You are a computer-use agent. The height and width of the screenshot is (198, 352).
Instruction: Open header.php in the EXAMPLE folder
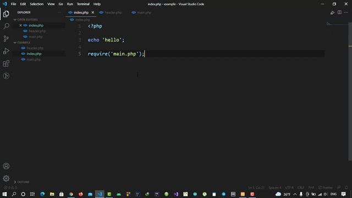(x=35, y=48)
